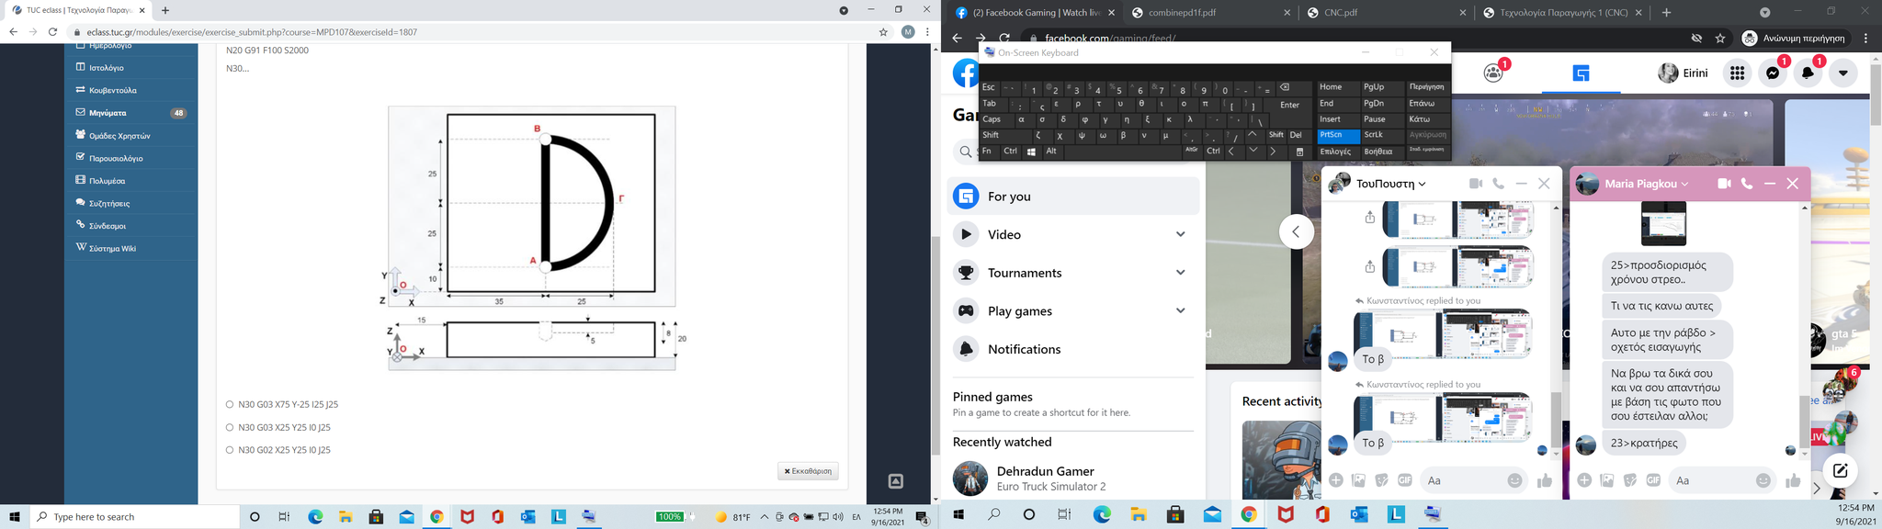Open Facebook Messenger icon with notification badge
The image size is (1882, 529).
coord(1774,73)
